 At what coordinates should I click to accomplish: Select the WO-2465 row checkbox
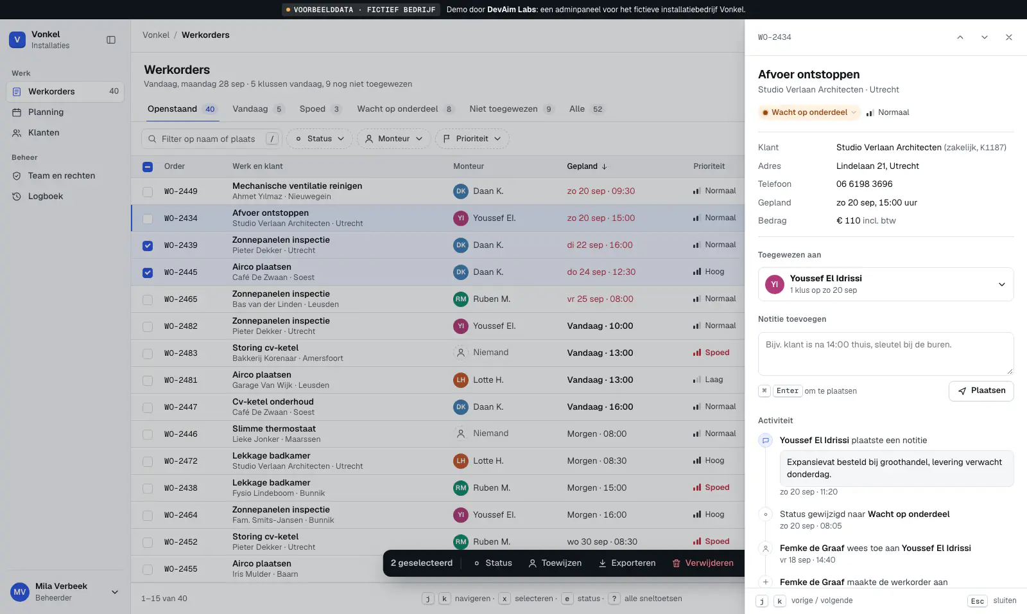pyautogui.click(x=148, y=300)
